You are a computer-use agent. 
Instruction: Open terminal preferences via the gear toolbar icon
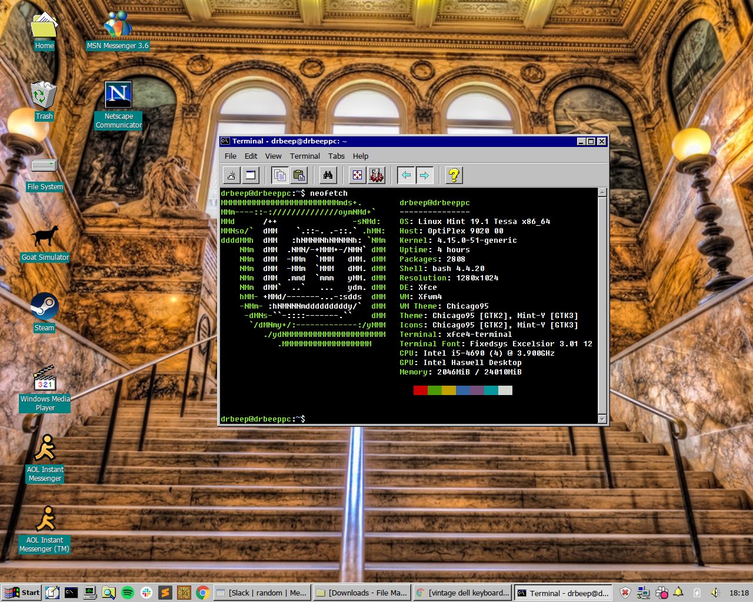click(x=376, y=175)
